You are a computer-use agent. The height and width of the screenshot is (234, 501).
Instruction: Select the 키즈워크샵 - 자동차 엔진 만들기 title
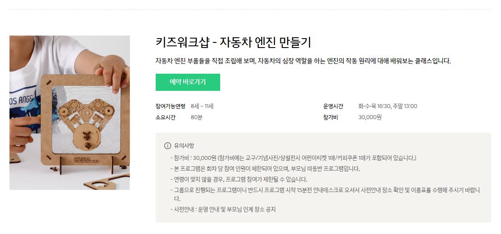point(233,42)
